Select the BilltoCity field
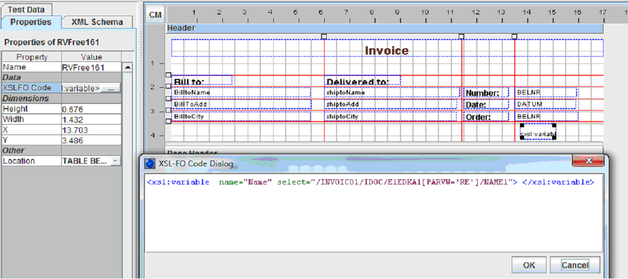The height and width of the screenshot is (279, 628). [241, 116]
